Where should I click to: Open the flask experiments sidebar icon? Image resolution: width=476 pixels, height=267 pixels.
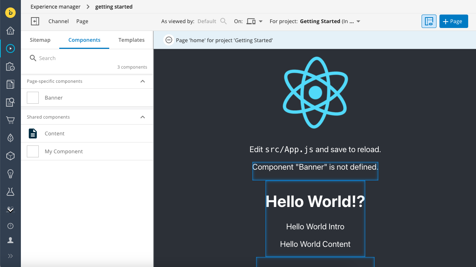tap(10, 192)
